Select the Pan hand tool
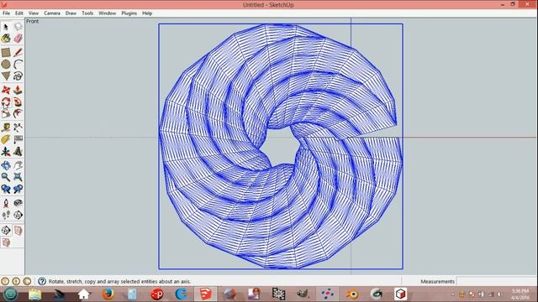 click(18, 165)
